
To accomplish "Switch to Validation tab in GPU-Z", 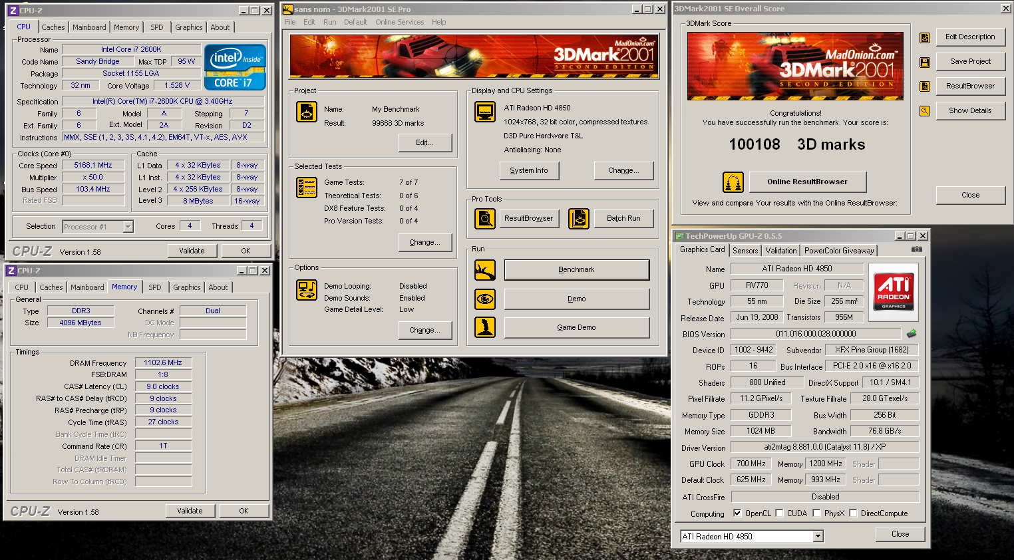I will coord(781,251).
